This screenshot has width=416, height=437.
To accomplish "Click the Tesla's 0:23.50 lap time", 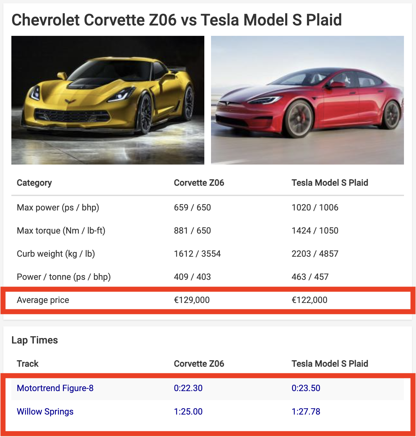I will [x=306, y=388].
